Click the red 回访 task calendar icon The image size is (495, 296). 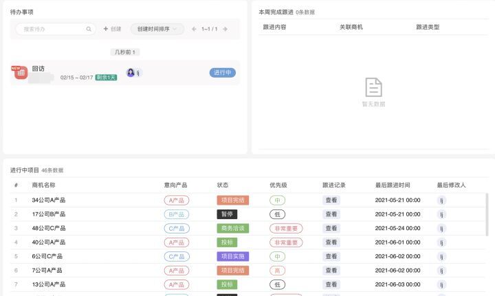pyautogui.click(x=20, y=72)
